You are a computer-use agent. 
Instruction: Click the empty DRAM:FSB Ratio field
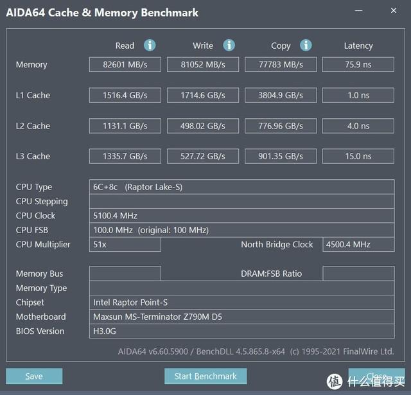coord(358,274)
